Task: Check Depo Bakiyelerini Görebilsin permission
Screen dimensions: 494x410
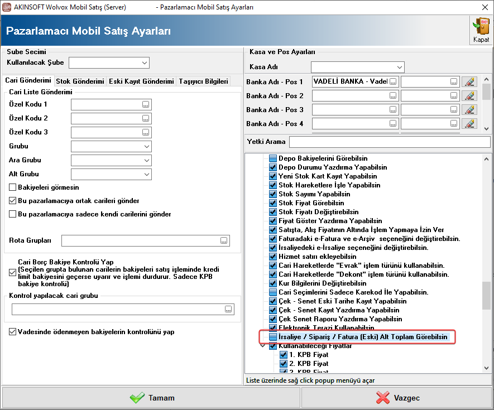Action: coord(273,158)
